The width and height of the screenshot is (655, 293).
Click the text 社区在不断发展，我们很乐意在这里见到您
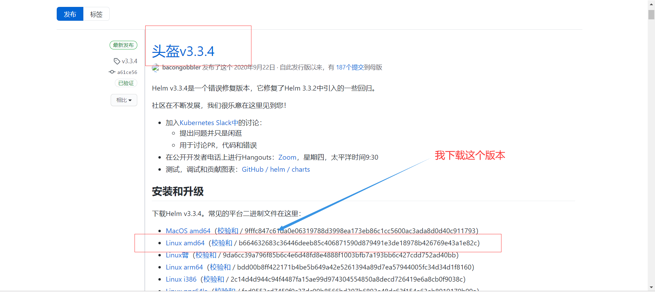click(x=219, y=105)
